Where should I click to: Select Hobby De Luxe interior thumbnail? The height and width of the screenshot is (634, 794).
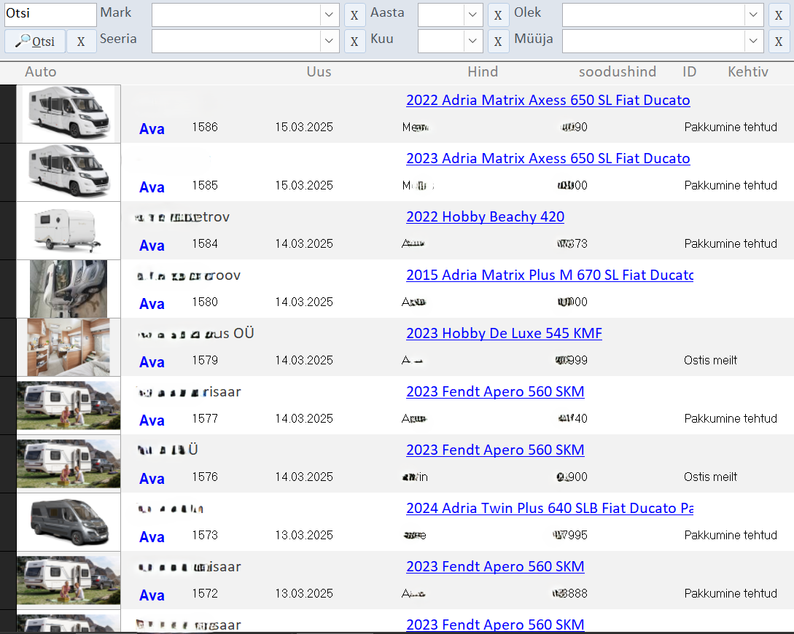pos(69,347)
